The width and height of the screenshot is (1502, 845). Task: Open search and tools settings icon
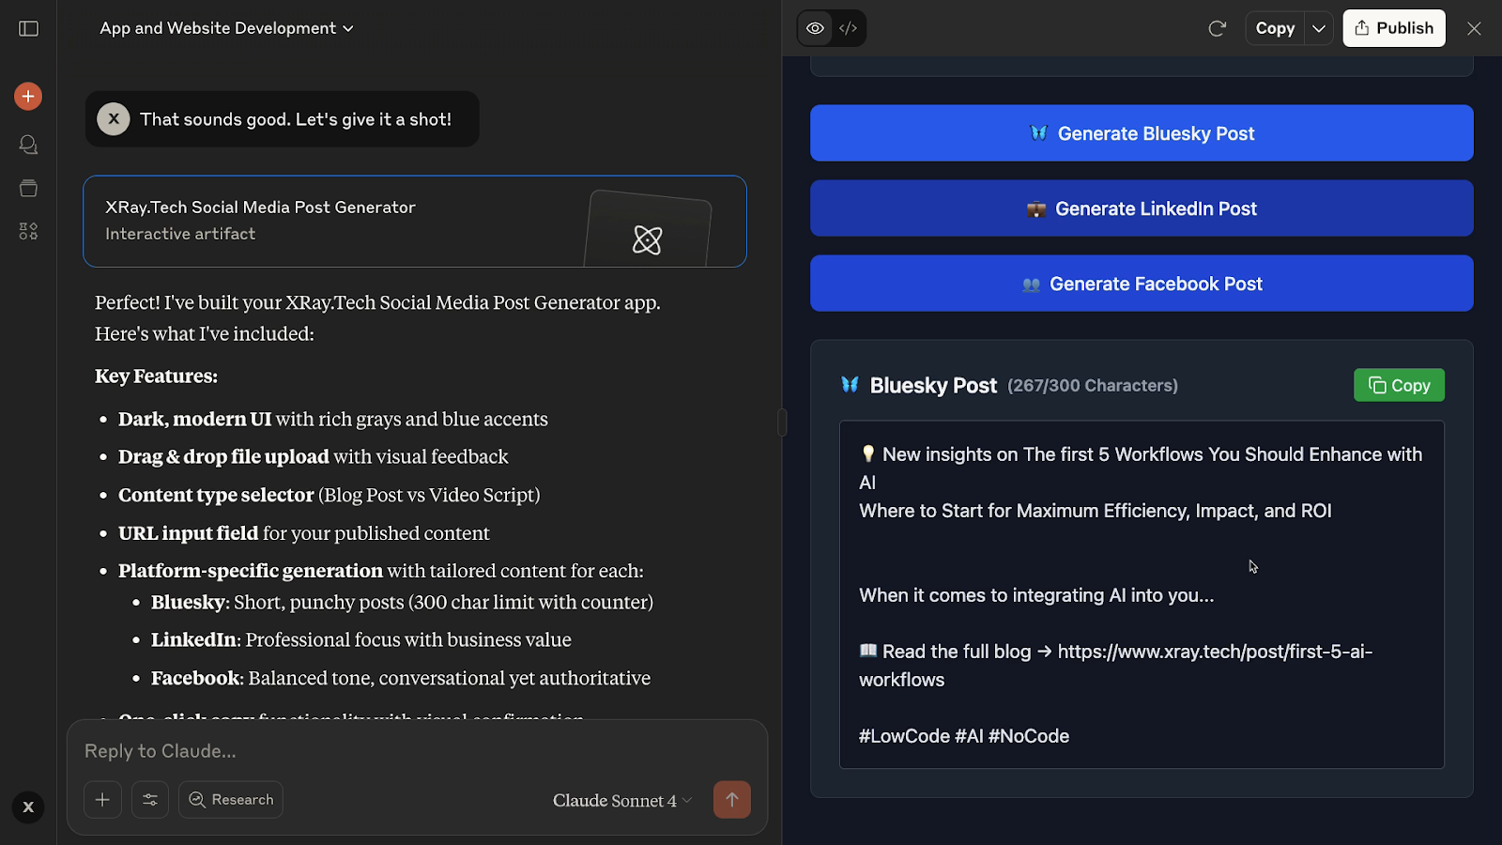tap(150, 800)
